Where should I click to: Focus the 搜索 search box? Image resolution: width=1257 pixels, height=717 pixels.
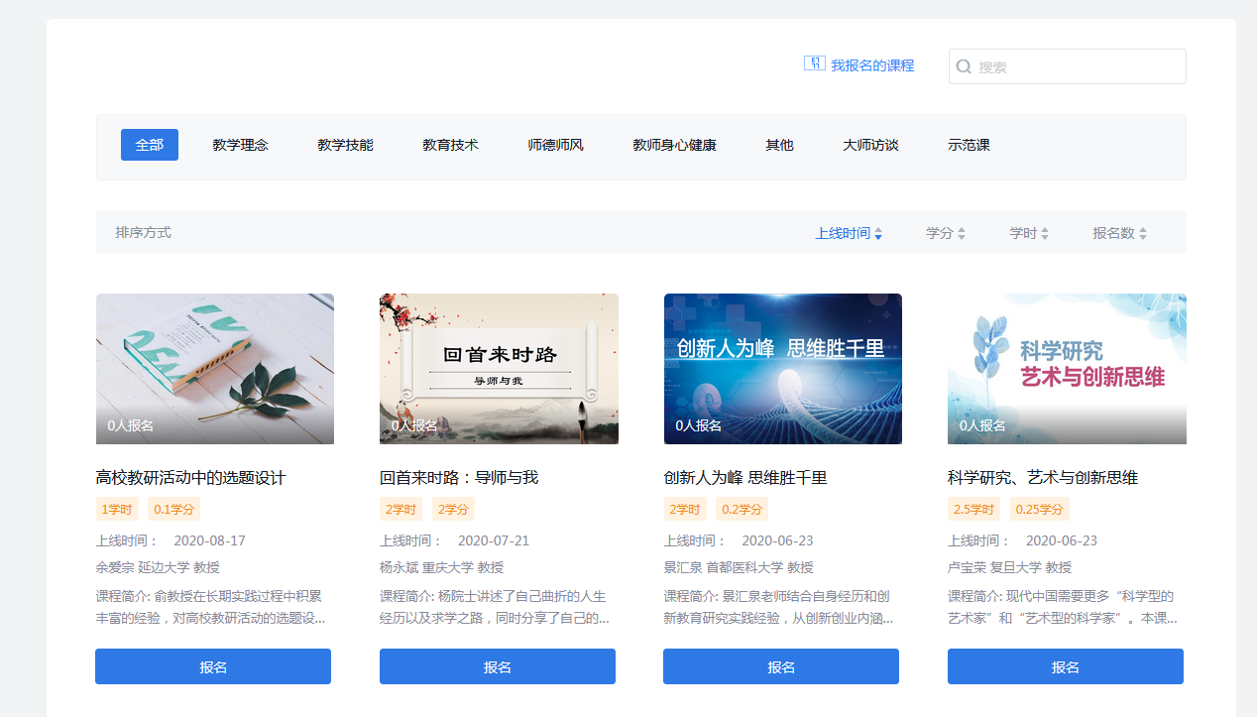pyautogui.click(x=1067, y=66)
